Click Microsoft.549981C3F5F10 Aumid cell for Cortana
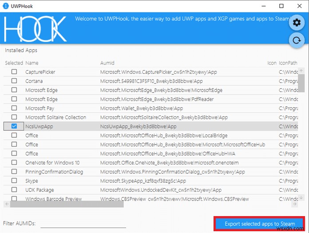Image resolution: width=309 pixels, height=233 pixels. click(151, 81)
